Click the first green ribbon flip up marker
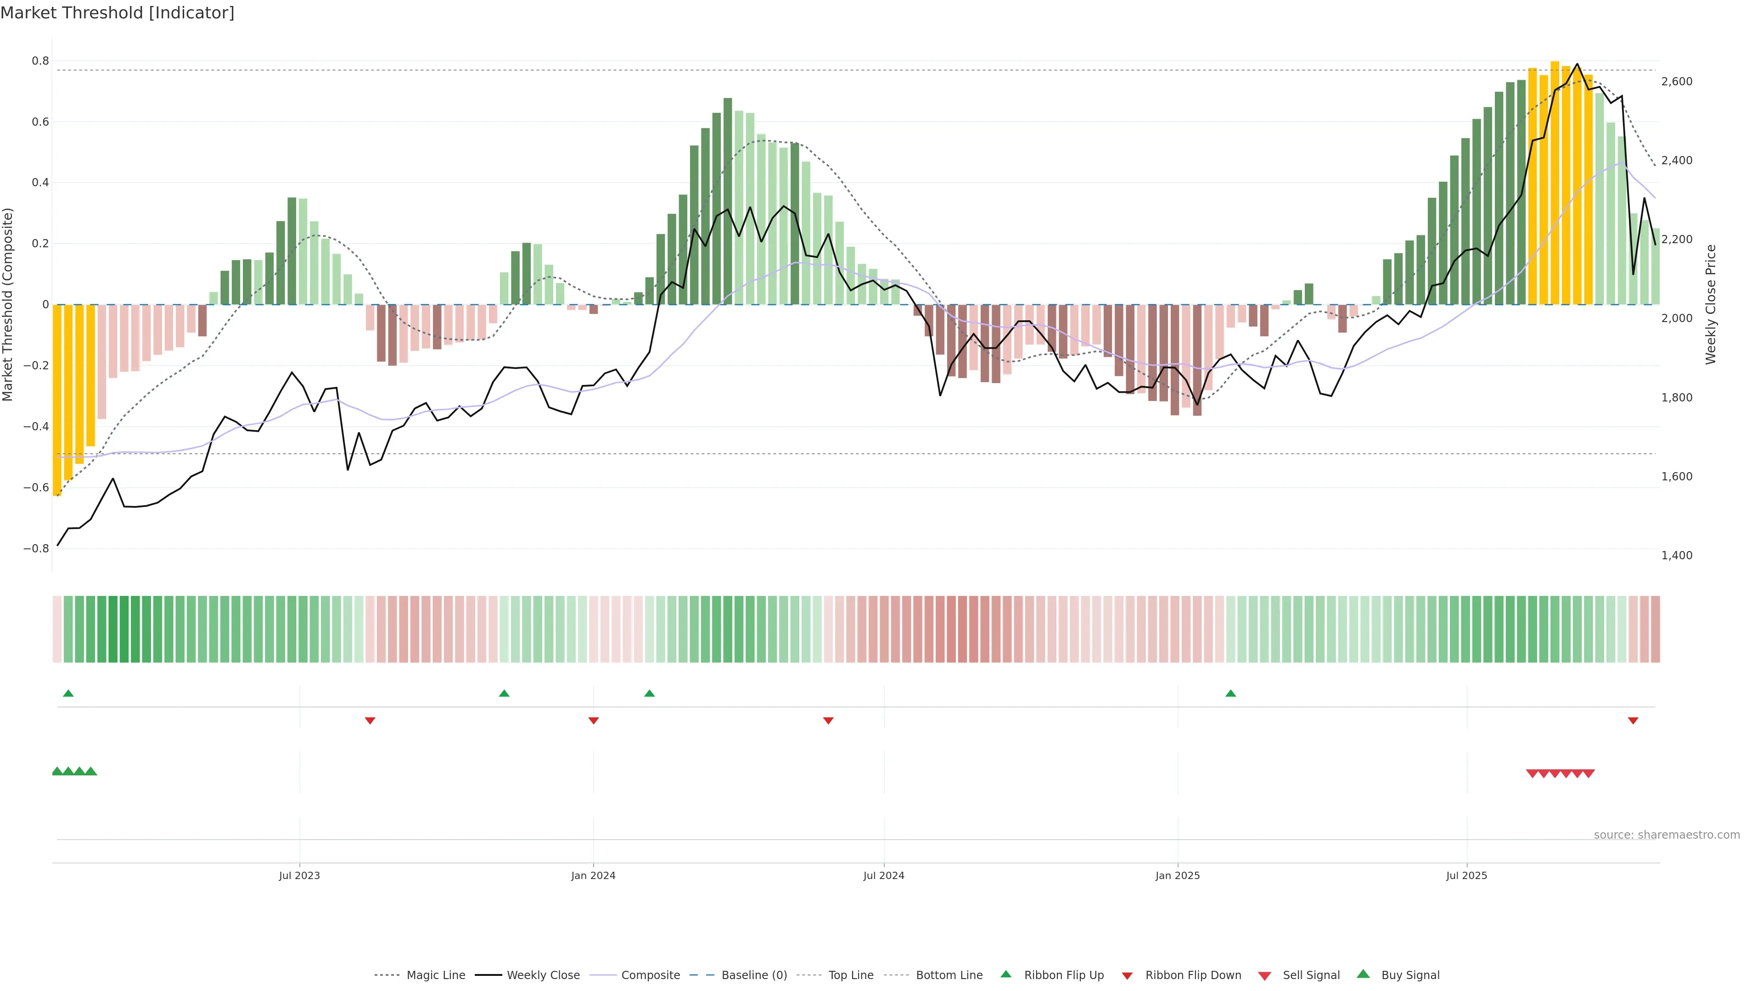 [68, 694]
